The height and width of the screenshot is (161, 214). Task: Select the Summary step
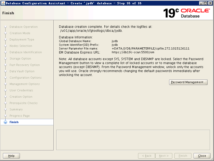(x=16, y=109)
